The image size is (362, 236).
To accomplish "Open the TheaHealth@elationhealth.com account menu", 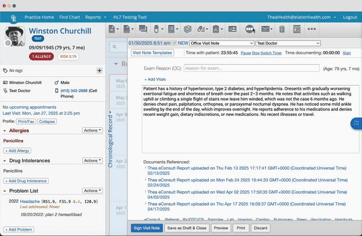I will click(302, 17).
